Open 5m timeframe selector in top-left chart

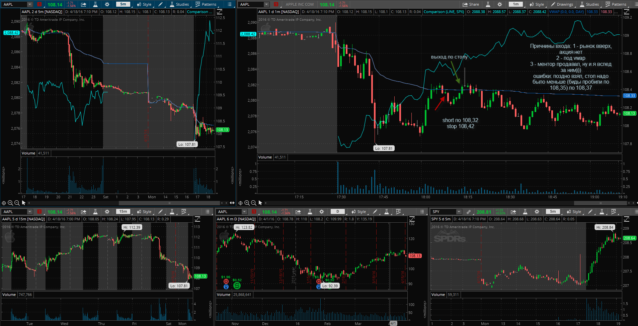[123, 4]
